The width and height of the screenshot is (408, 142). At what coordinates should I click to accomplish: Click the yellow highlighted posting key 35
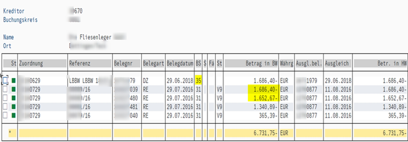tap(198, 80)
